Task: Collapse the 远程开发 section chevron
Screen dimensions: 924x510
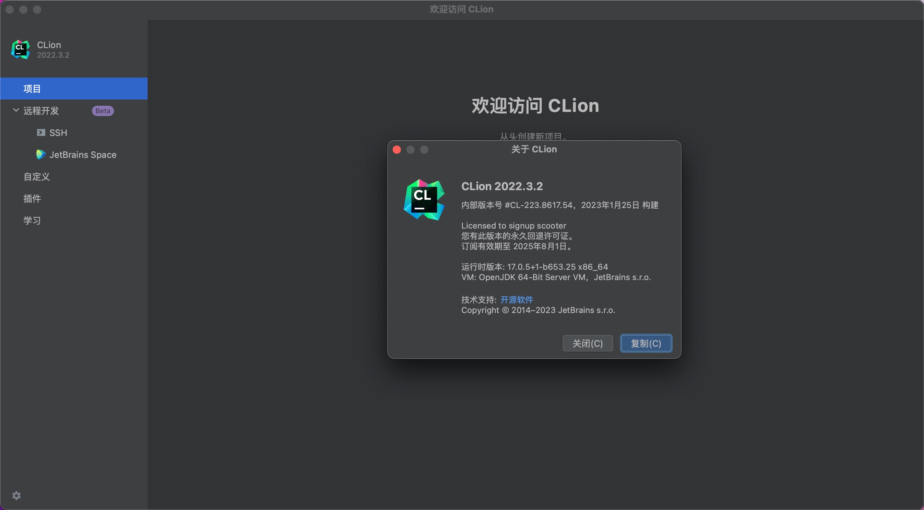Action: [16, 111]
